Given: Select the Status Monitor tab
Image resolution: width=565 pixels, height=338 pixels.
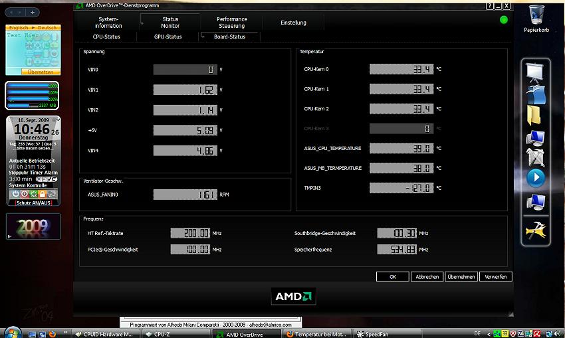Looking at the screenshot, I should [170, 23].
